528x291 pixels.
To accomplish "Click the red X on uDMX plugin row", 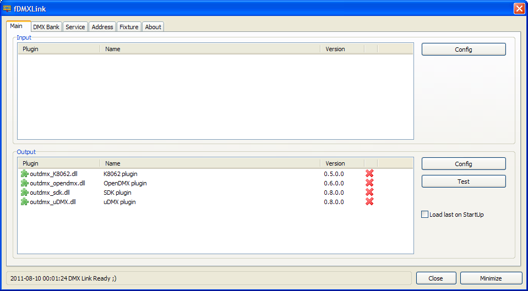I will [369, 201].
